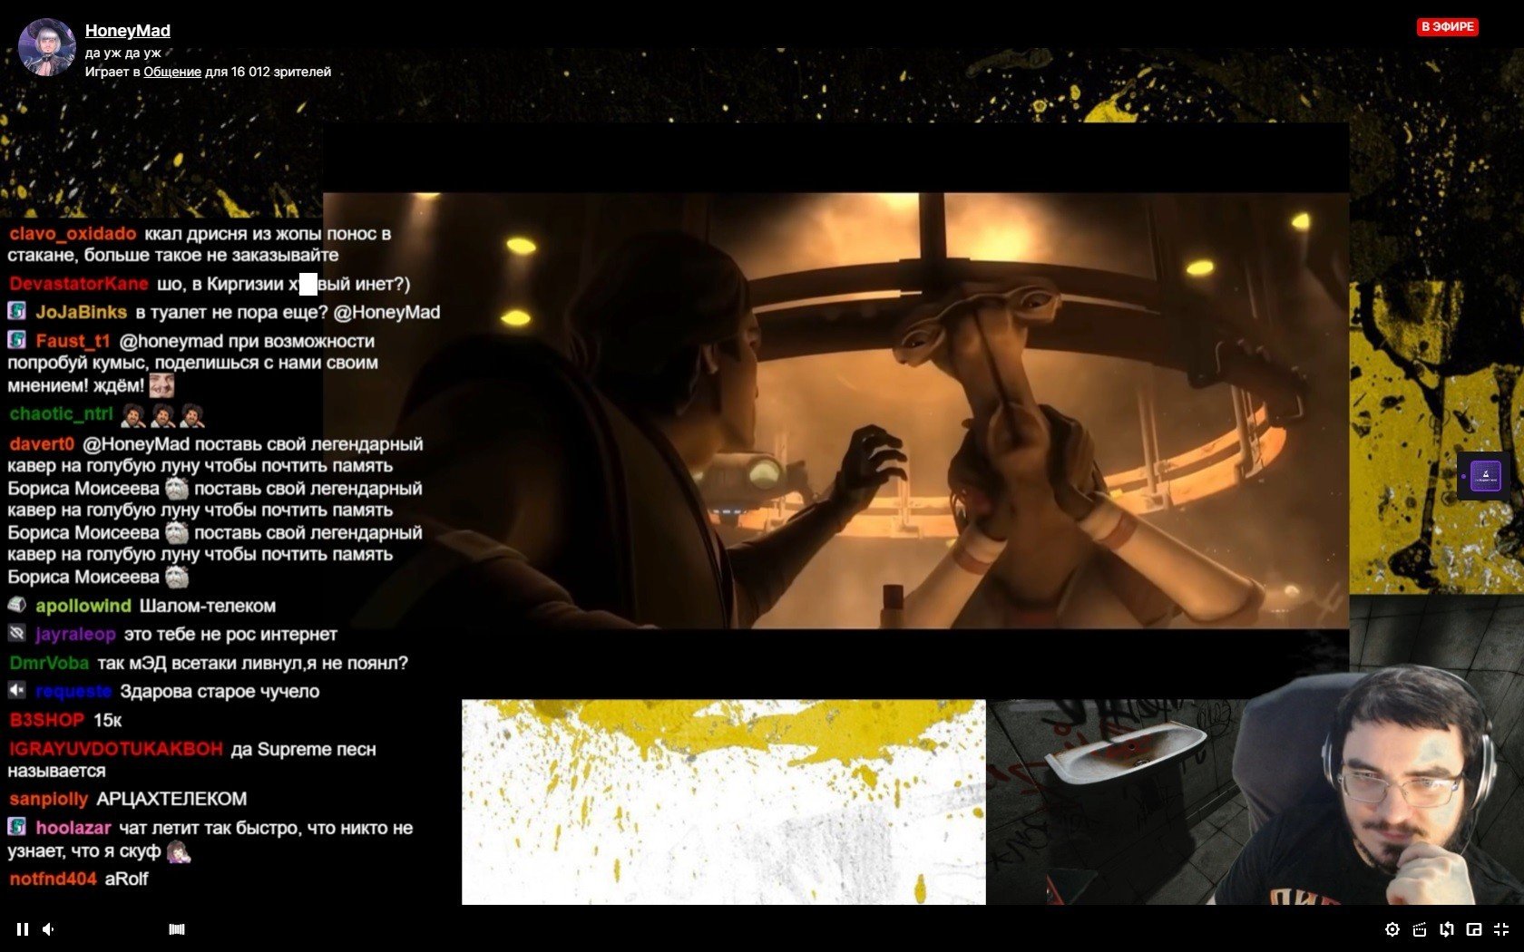Click the username notfnd404 in chat
The width and height of the screenshot is (1524, 952).
point(53,879)
